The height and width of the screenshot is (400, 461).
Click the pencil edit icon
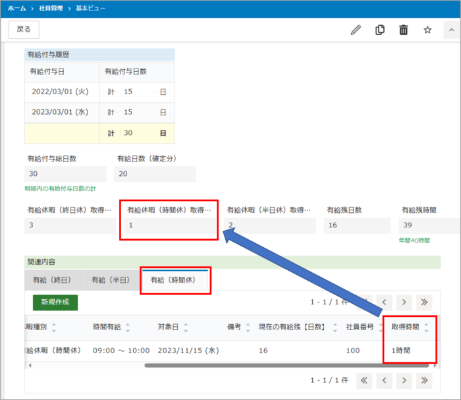point(356,30)
